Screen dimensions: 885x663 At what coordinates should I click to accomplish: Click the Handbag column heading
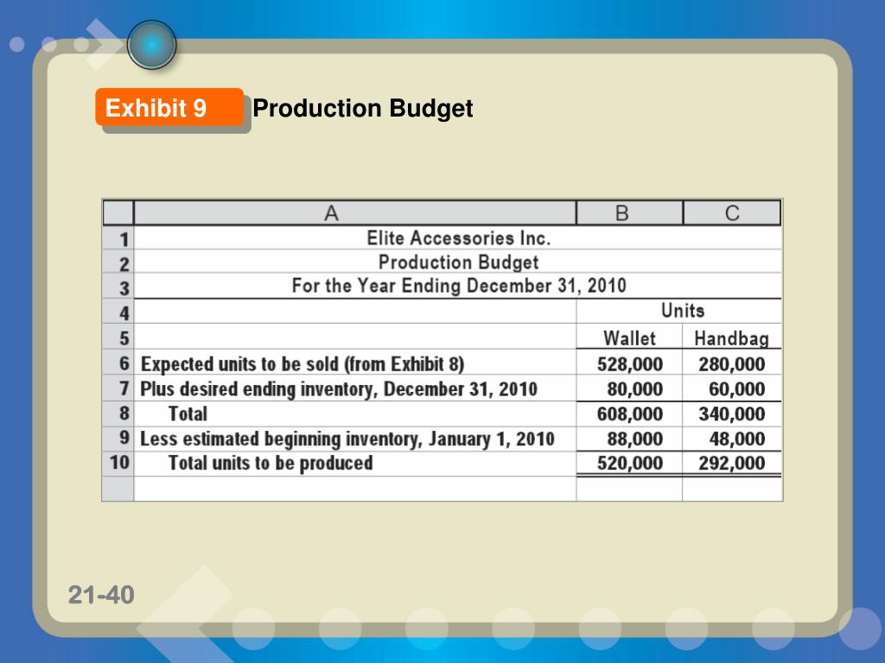(731, 338)
